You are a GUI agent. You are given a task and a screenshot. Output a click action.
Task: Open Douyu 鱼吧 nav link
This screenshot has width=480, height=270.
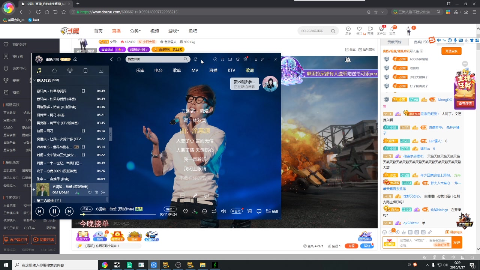tap(193, 31)
